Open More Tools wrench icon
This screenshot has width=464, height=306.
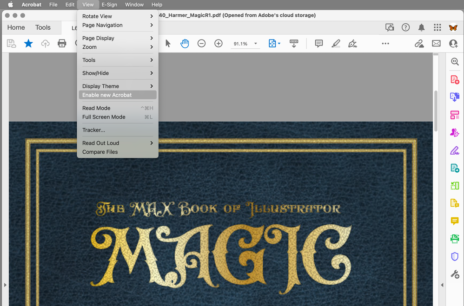pos(455,274)
